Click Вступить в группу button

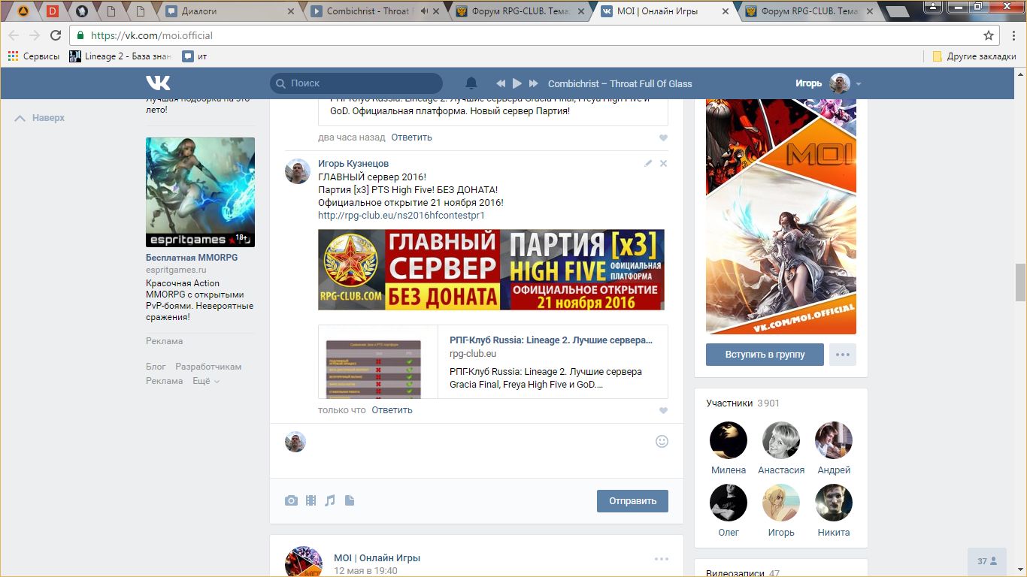coord(765,355)
